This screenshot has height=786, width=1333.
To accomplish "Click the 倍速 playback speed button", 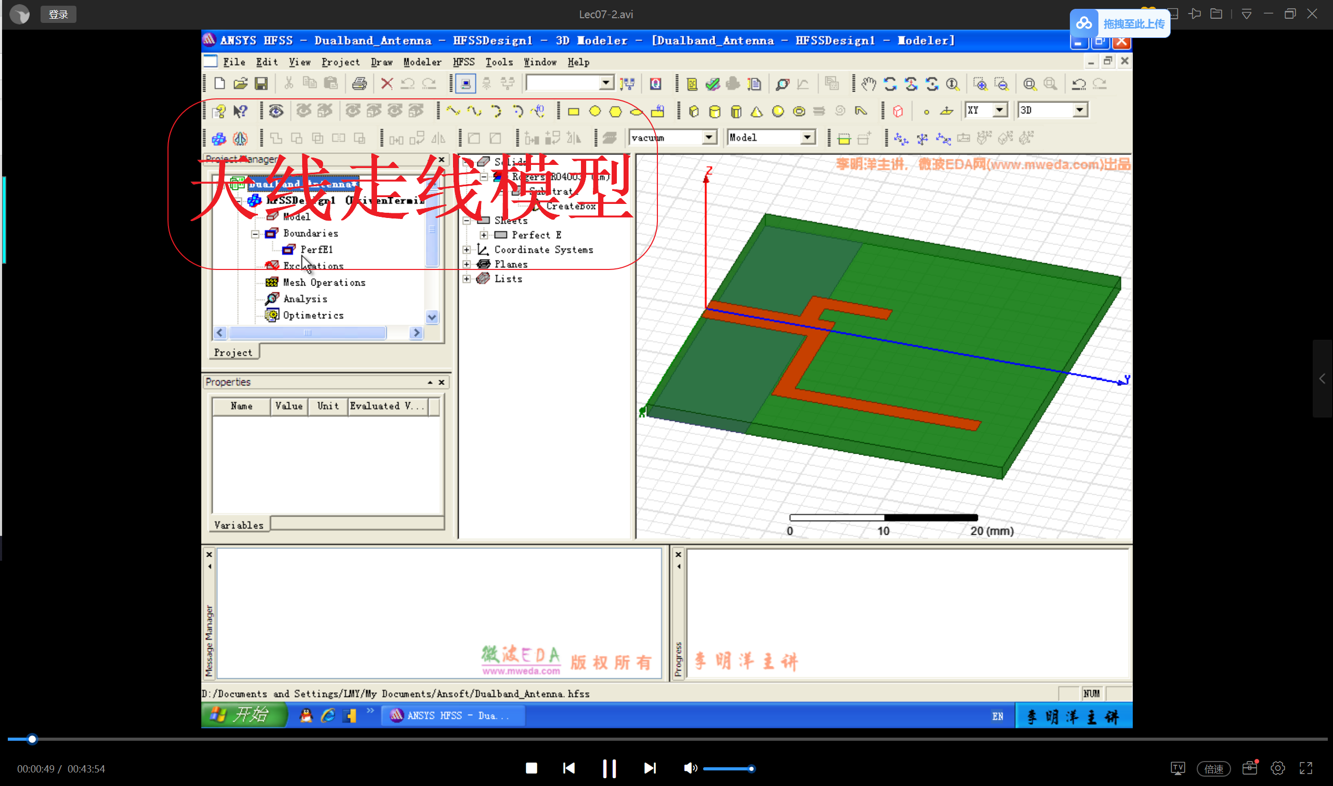I will (1213, 768).
